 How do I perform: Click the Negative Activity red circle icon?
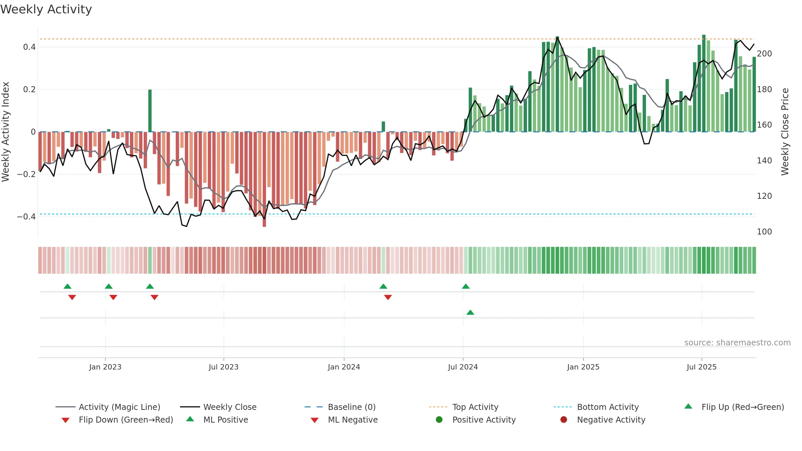564,420
